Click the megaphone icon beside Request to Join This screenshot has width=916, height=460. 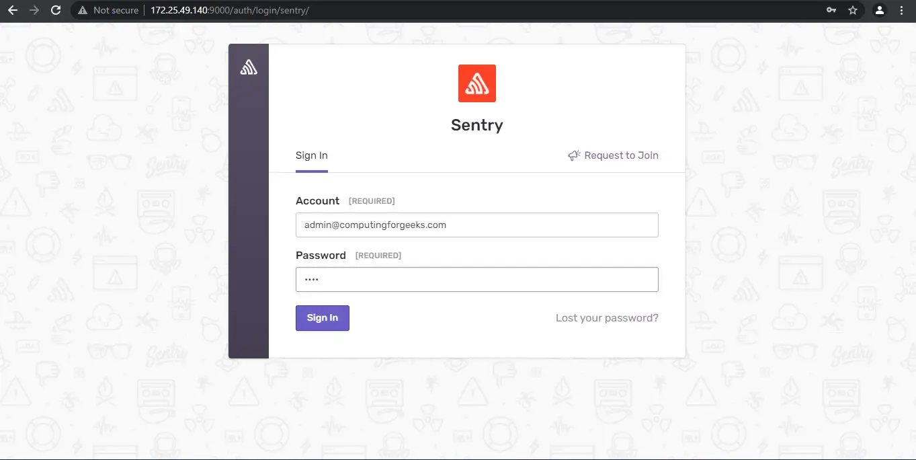(x=573, y=155)
